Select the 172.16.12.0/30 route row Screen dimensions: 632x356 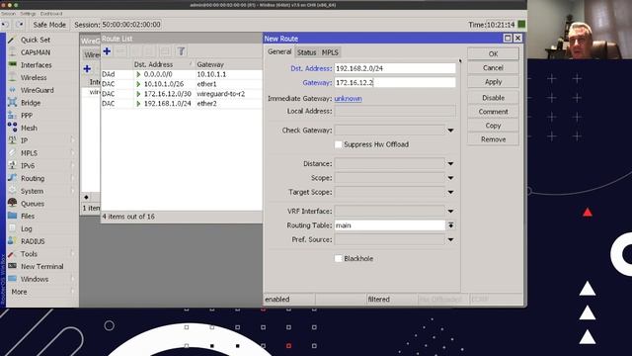click(x=182, y=94)
